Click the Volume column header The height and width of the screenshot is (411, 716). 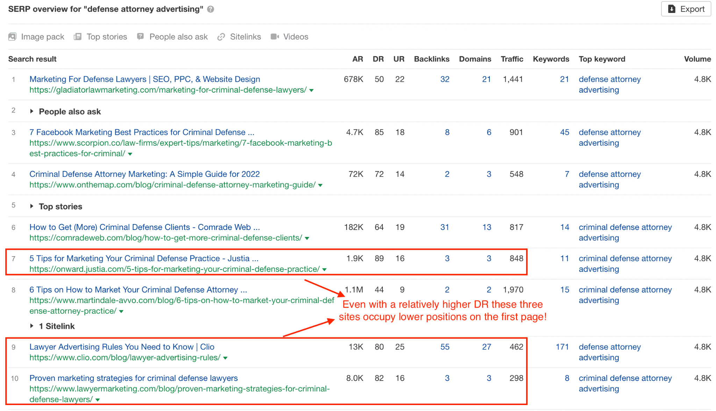coord(697,59)
